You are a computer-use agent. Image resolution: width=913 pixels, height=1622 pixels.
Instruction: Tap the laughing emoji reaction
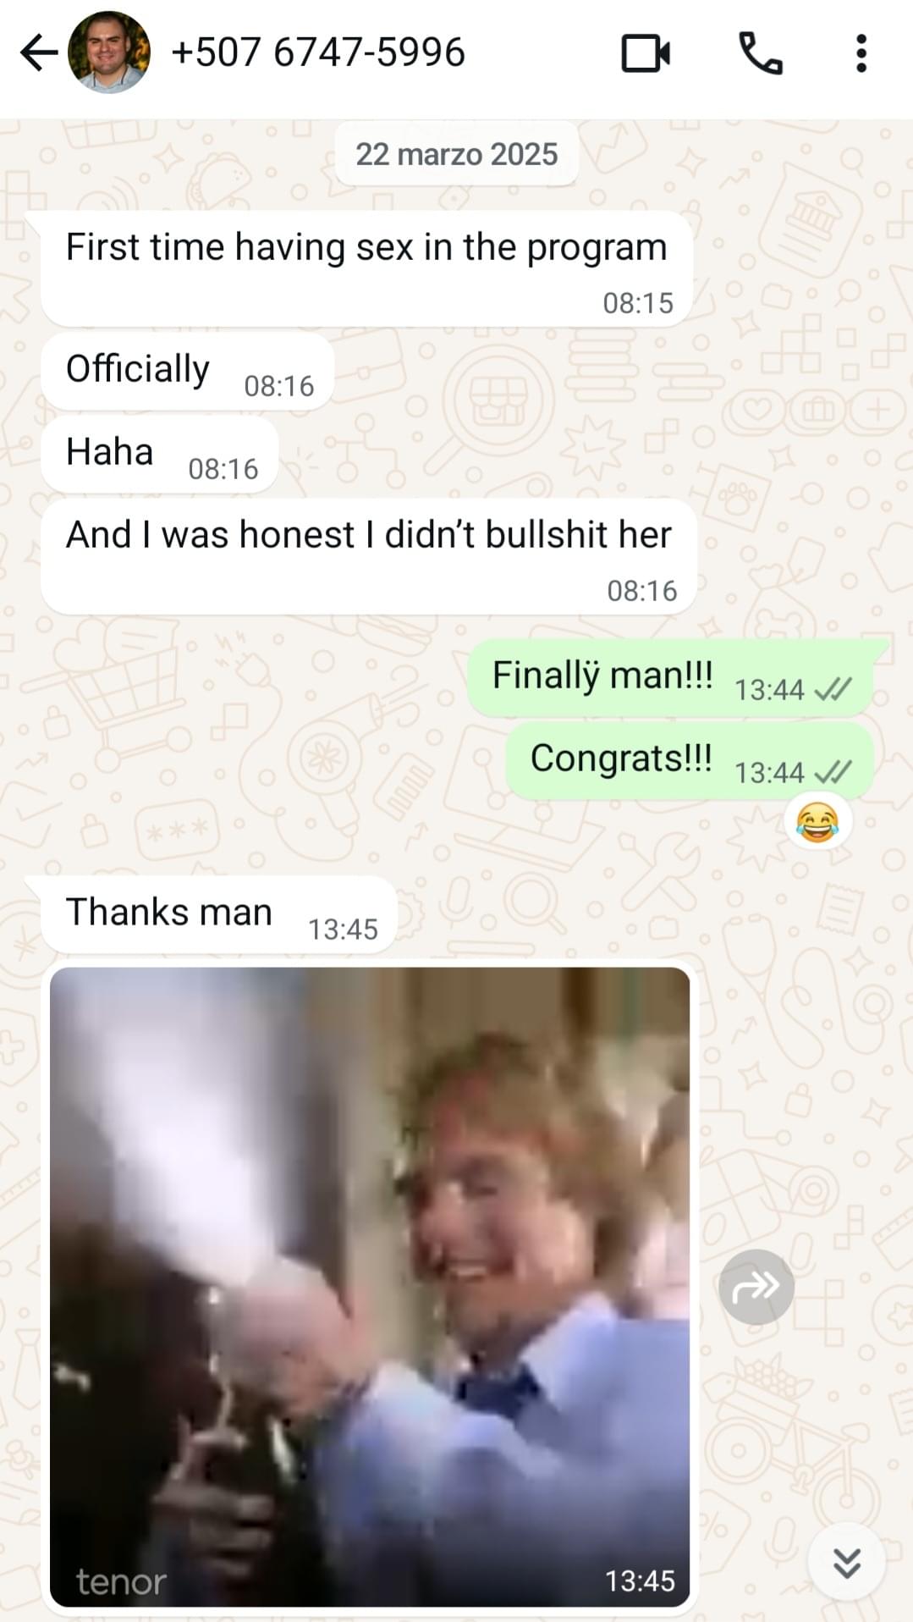click(817, 822)
